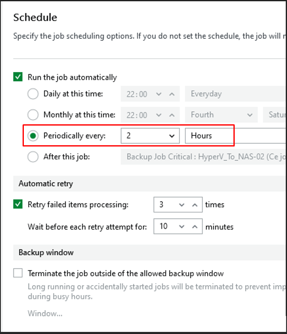
Task: Select Monthly at this time option
Action: pyautogui.click(x=33, y=115)
